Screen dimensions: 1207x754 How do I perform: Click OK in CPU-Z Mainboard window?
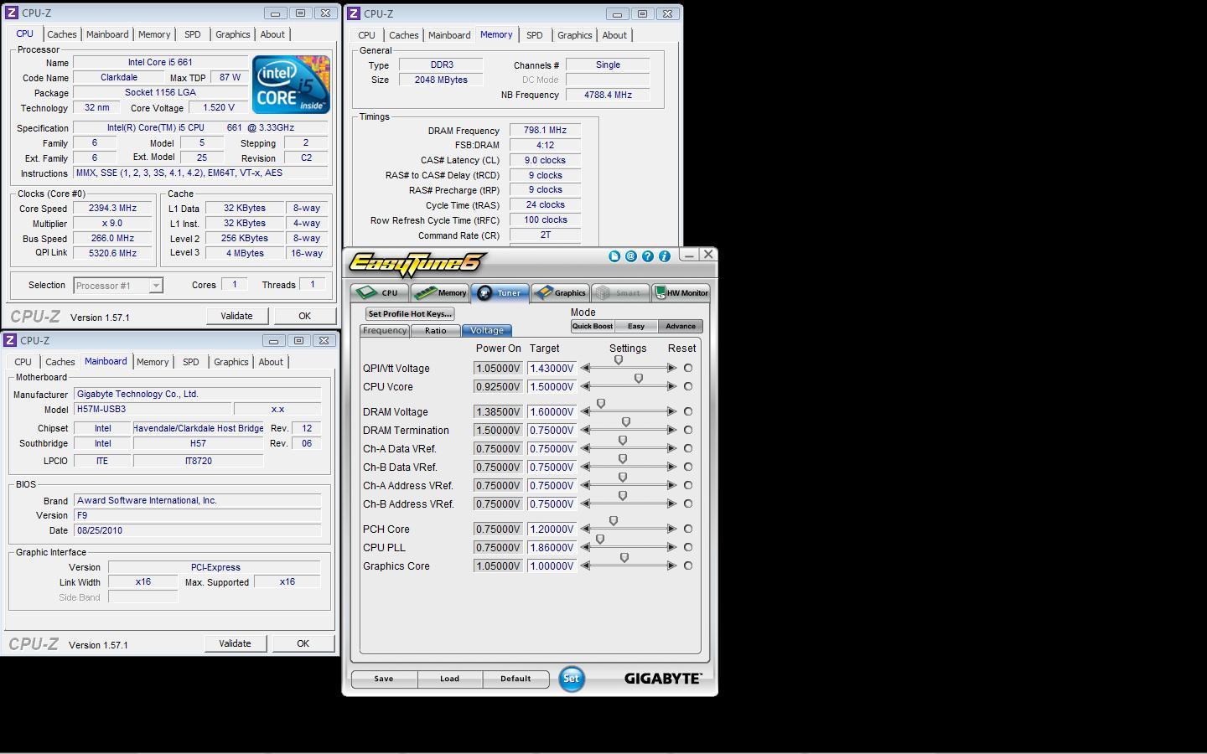click(303, 643)
